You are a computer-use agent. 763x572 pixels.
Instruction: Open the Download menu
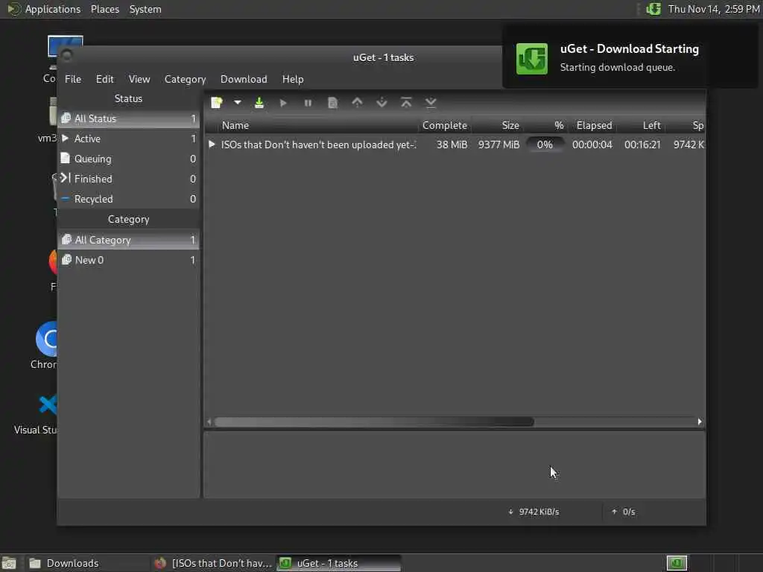click(x=244, y=79)
